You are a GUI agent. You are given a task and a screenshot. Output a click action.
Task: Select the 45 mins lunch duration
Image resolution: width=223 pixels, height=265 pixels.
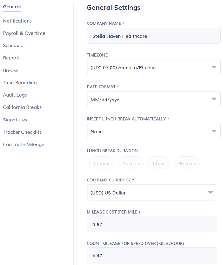(x=131, y=163)
